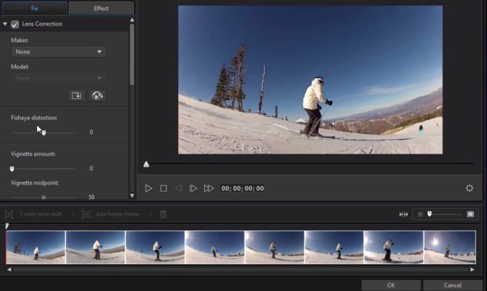Click the Play button in preview controls
The image size is (487, 291).
[148, 188]
